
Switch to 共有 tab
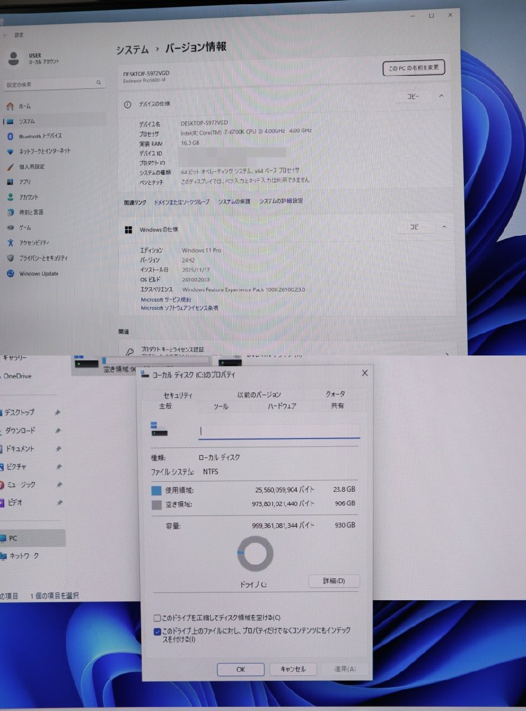337,406
